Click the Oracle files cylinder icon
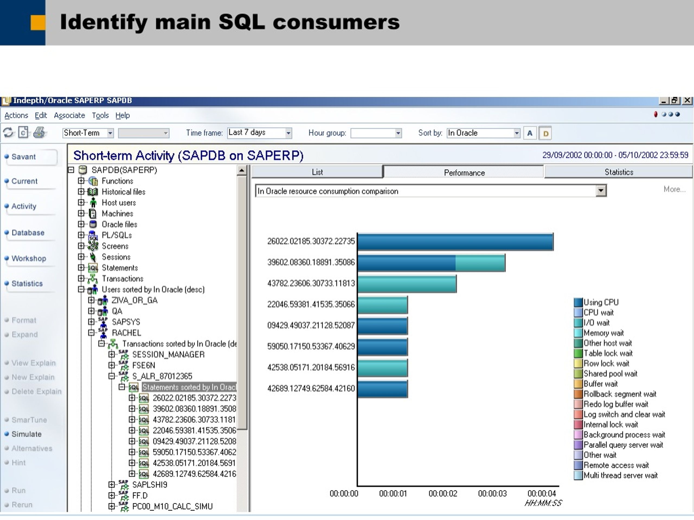The width and height of the screenshot is (694, 520). click(93, 224)
